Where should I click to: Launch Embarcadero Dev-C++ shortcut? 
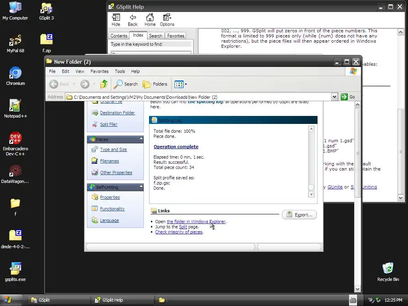16,143
